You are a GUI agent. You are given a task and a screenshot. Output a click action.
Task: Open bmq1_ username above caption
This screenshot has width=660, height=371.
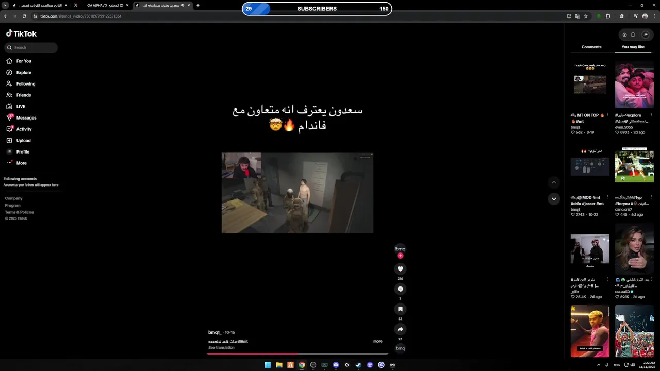(x=214, y=332)
